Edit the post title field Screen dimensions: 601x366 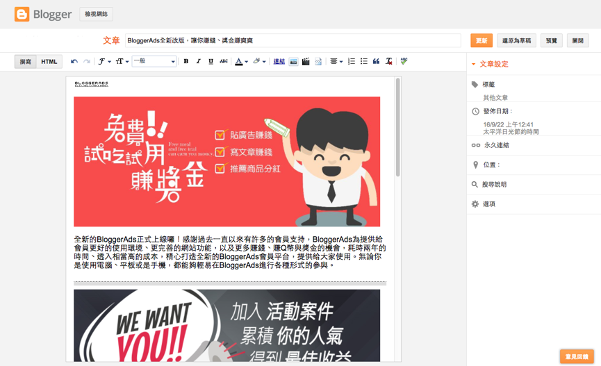click(x=293, y=40)
